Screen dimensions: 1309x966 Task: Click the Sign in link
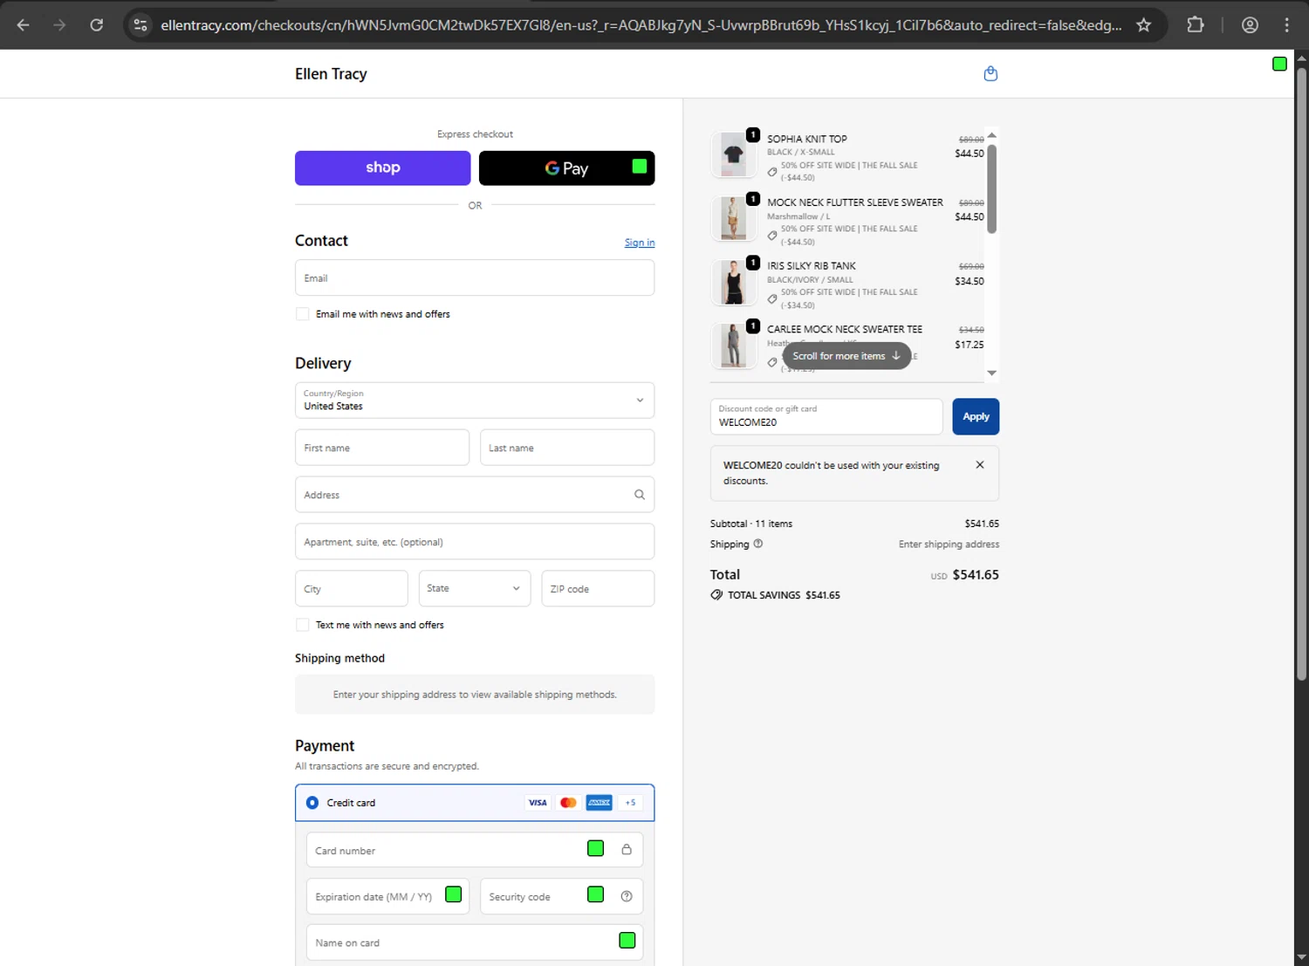(640, 243)
